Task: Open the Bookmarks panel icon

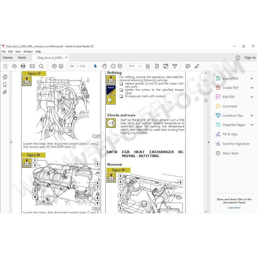Action: coord(5,84)
